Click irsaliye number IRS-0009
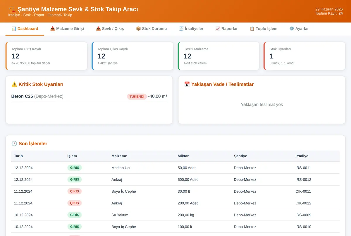The image size is (351, 236). tap(303, 215)
